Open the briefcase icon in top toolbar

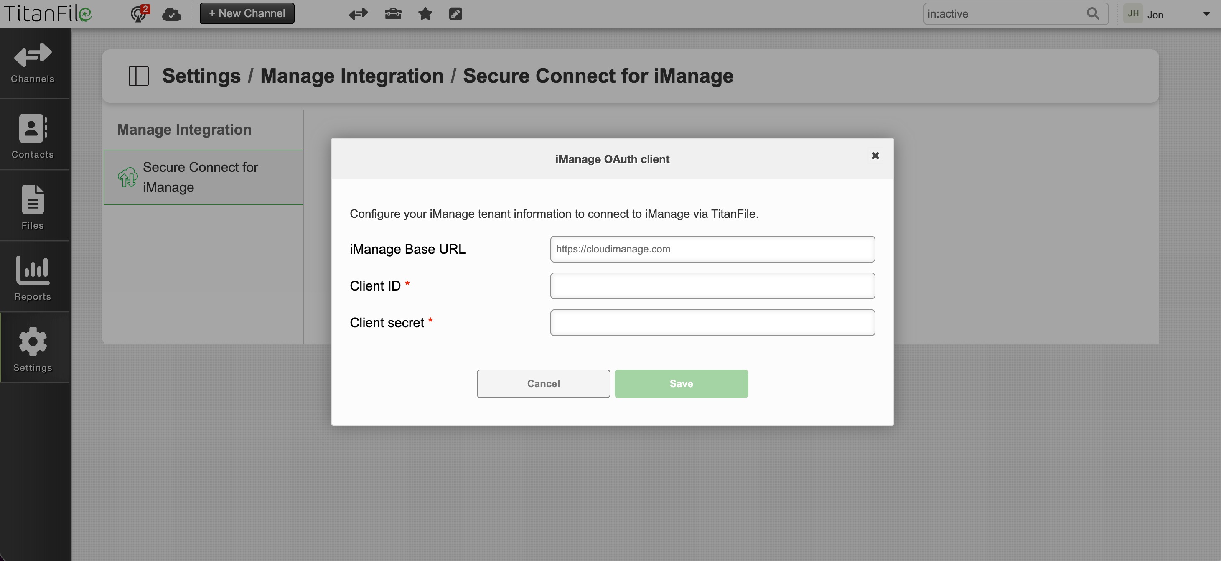tap(393, 14)
